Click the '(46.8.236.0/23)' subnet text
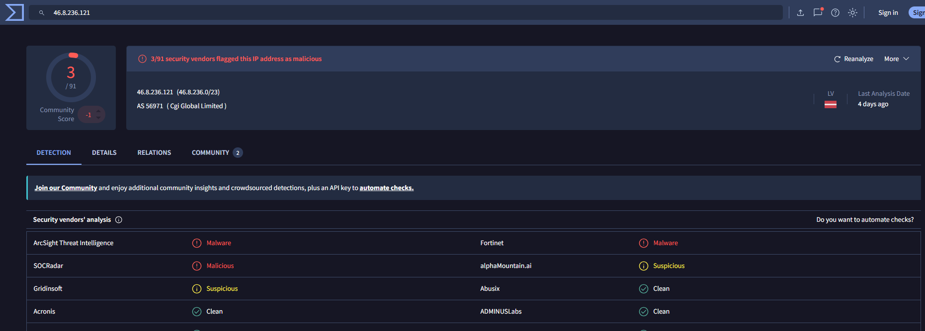The image size is (925, 331). click(x=198, y=92)
